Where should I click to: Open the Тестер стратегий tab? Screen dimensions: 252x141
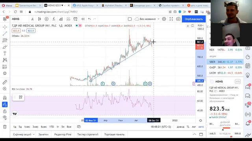click(87, 134)
